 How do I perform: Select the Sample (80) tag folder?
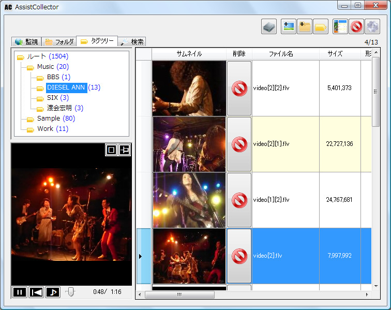[51, 119]
